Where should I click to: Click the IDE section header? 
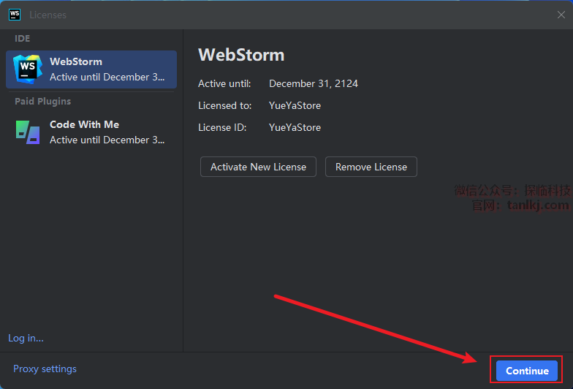[x=23, y=38]
